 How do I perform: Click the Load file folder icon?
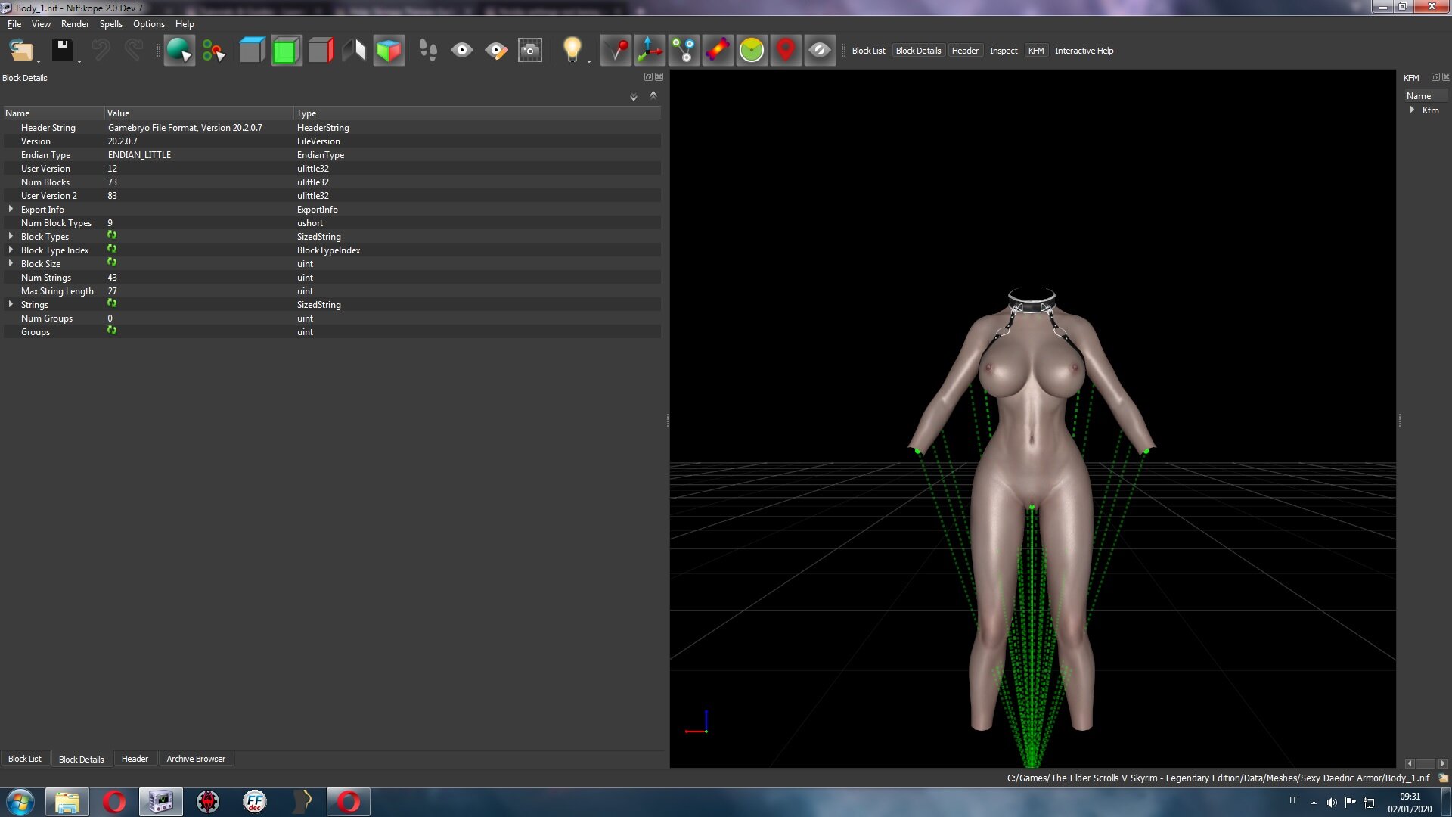pyautogui.click(x=20, y=51)
